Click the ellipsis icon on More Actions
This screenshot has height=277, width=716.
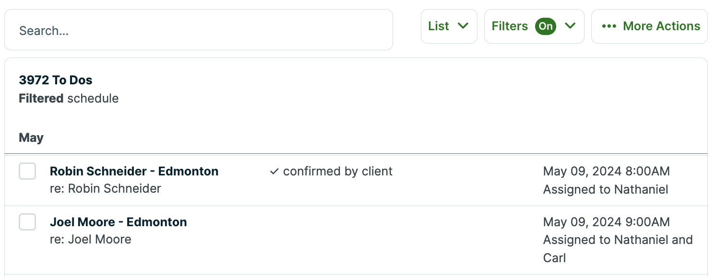[x=609, y=26]
